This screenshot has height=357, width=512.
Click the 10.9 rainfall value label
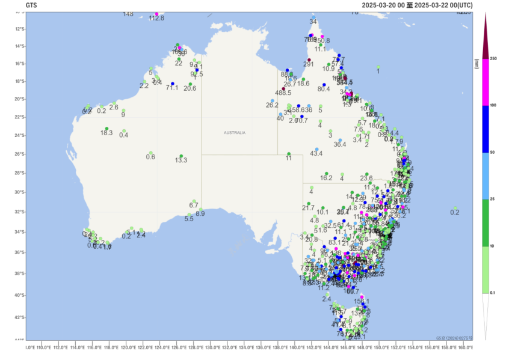point(328,69)
